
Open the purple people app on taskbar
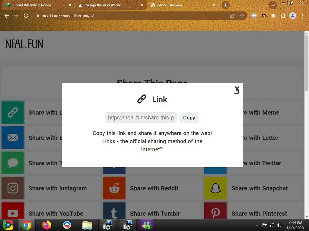point(146,225)
